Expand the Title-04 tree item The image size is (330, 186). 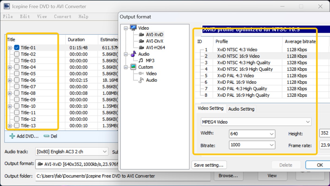9,67
